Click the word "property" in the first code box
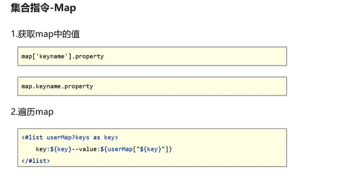This screenshot has width=337, height=188. pyautogui.click(x=89, y=56)
